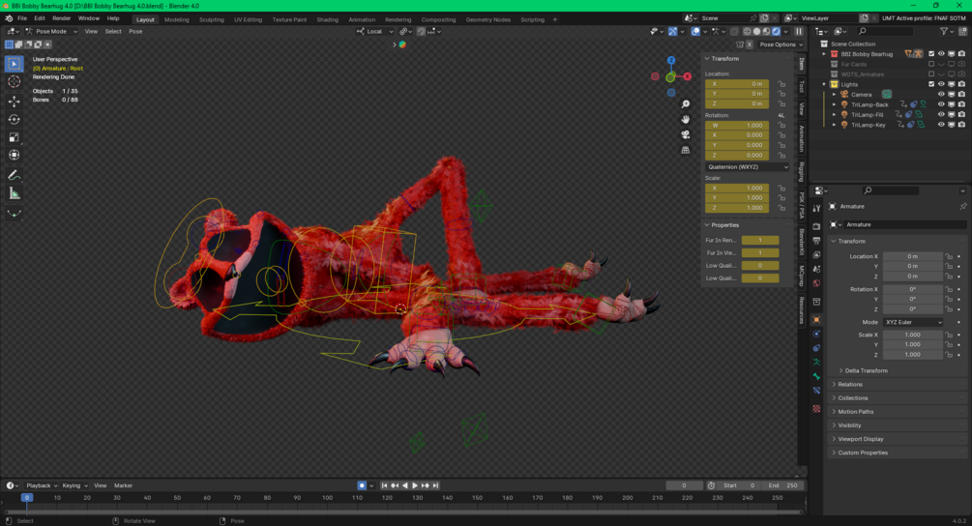
Task: Open the Playback popover in timeline
Action: point(42,485)
